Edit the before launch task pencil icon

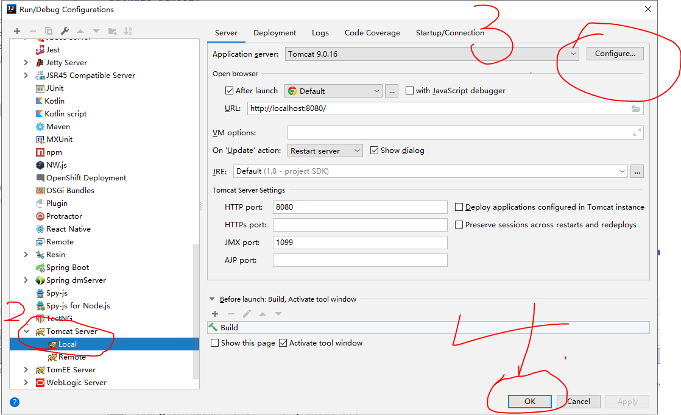(247, 314)
